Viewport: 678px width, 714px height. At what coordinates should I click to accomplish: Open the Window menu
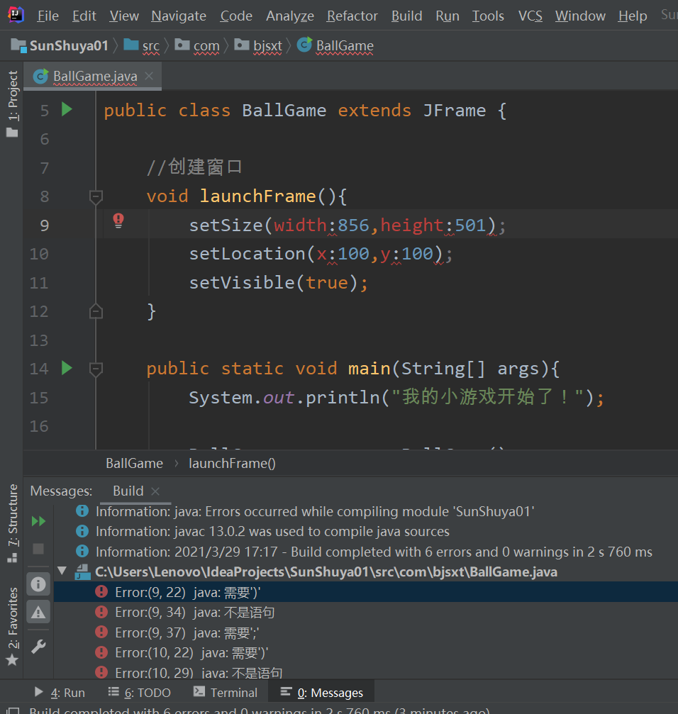click(x=580, y=16)
